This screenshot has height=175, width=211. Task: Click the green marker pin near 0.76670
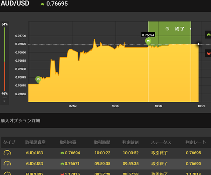tap(38, 79)
